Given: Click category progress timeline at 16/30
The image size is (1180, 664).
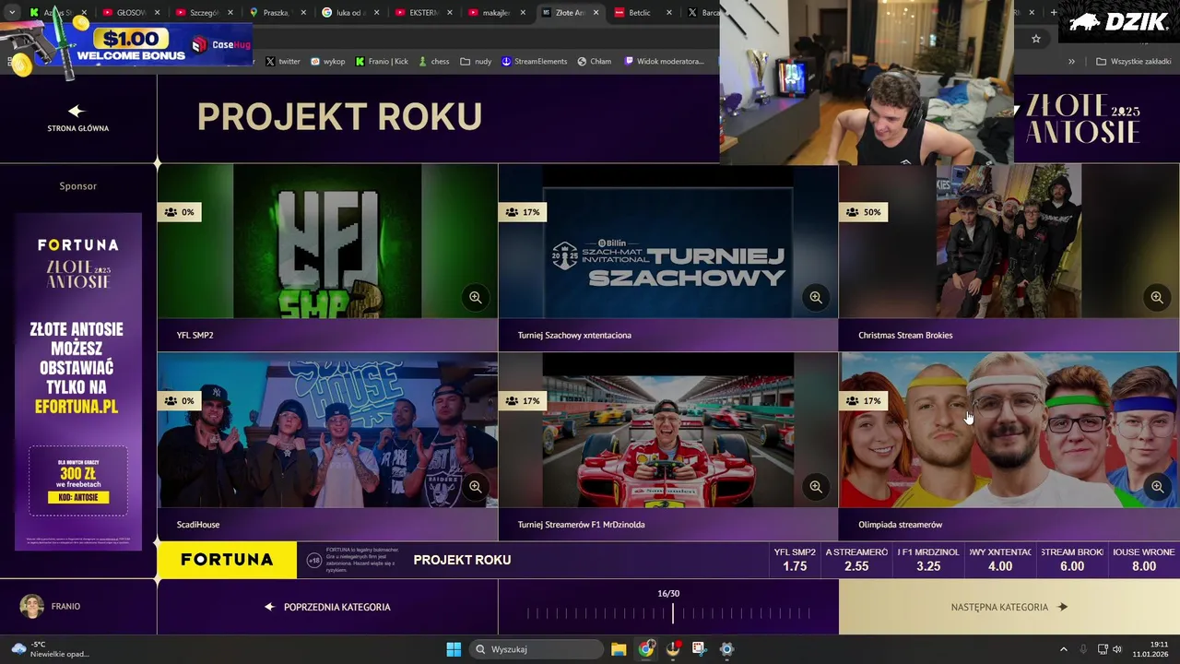Looking at the screenshot, I should [x=668, y=612].
